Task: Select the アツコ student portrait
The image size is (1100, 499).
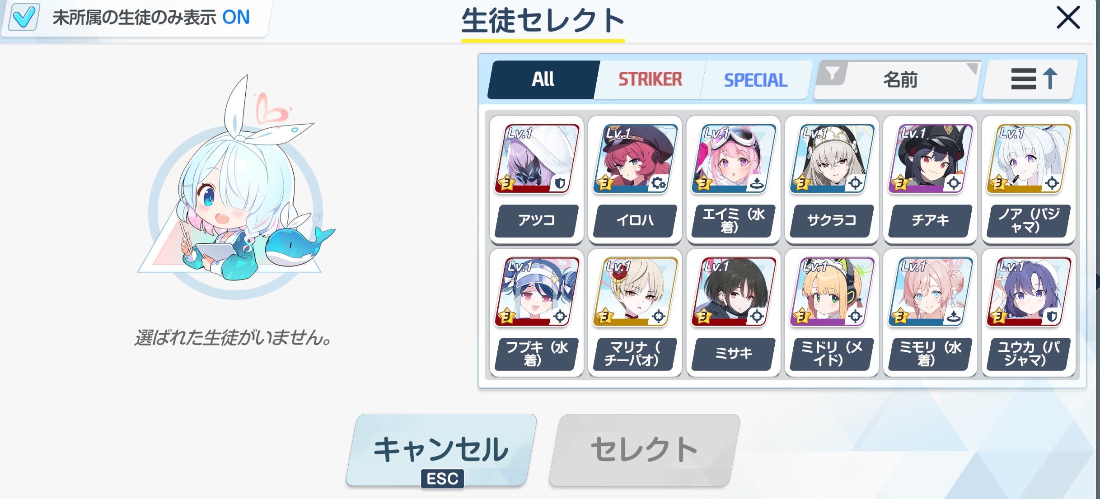Action: tap(536, 159)
